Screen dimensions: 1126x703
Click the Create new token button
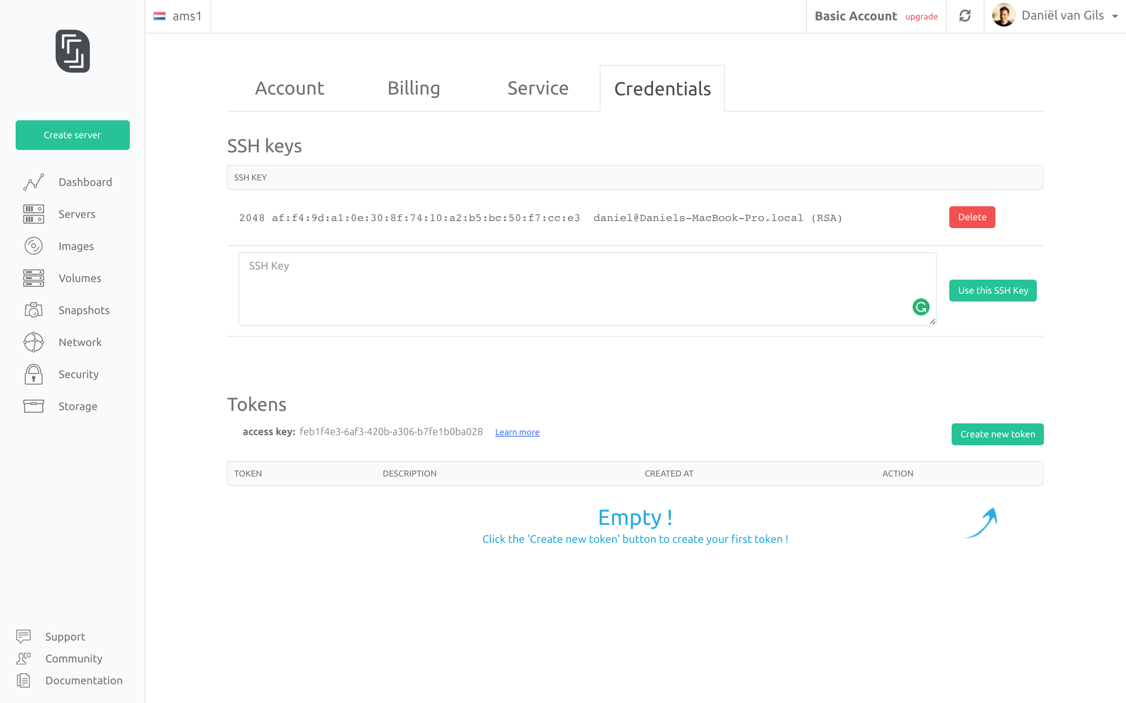(x=997, y=434)
